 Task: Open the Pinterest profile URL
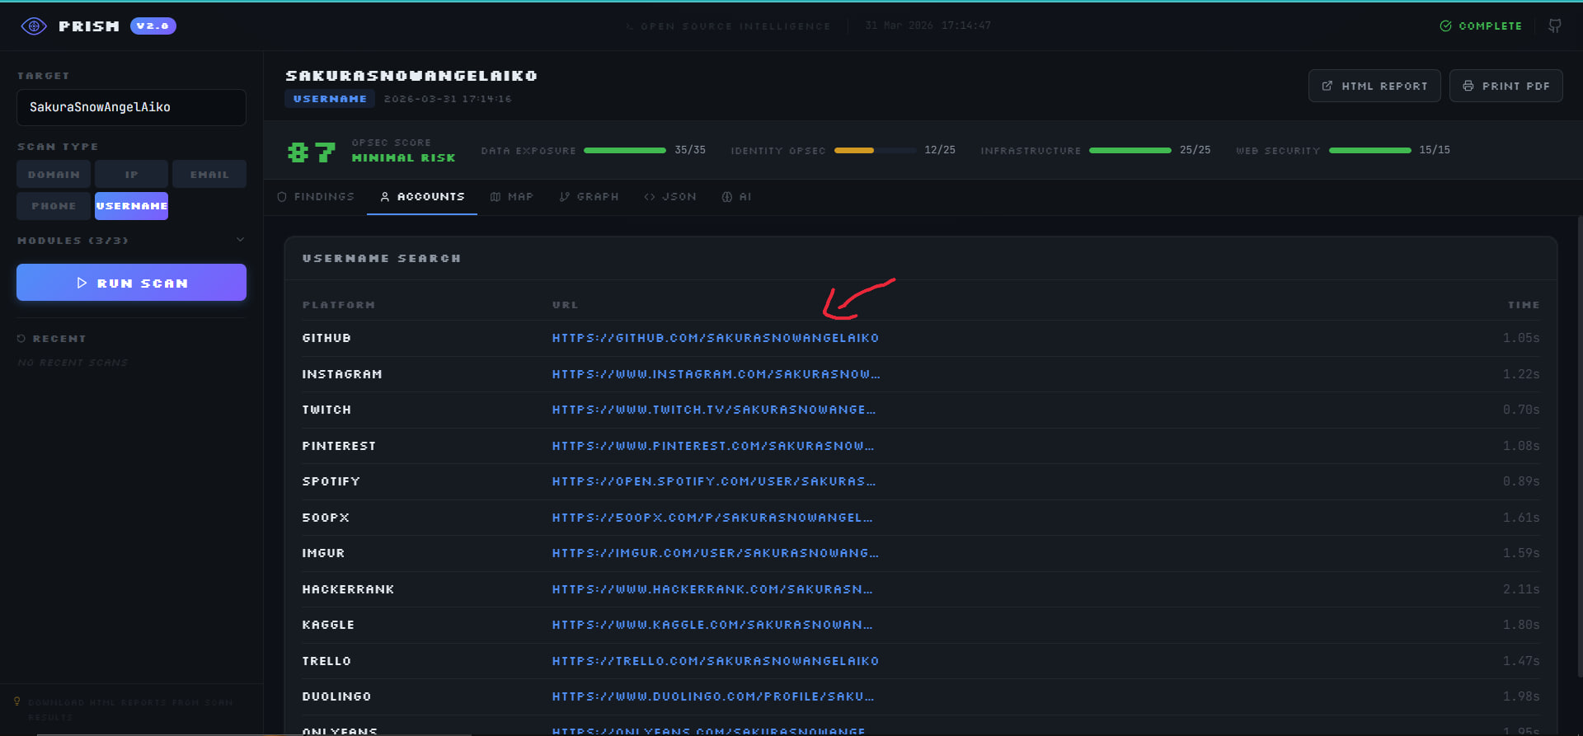(x=713, y=446)
